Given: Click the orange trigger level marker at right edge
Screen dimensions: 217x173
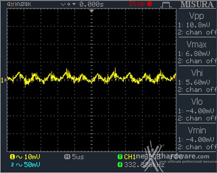Looking at the screenshot, I should (x=175, y=76).
